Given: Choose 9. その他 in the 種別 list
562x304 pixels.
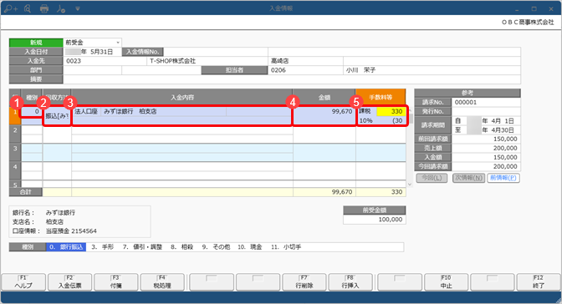Looking at the screenshot, I should tap(216, 247).
